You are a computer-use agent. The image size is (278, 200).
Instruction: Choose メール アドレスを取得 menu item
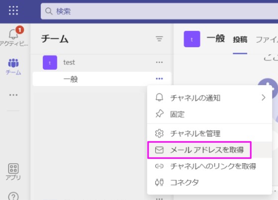209,150
